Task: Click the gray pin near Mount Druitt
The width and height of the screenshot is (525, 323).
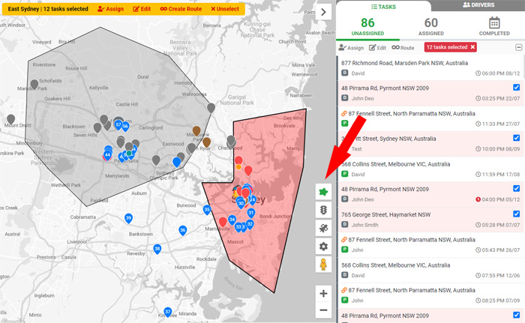Action: 10,119
